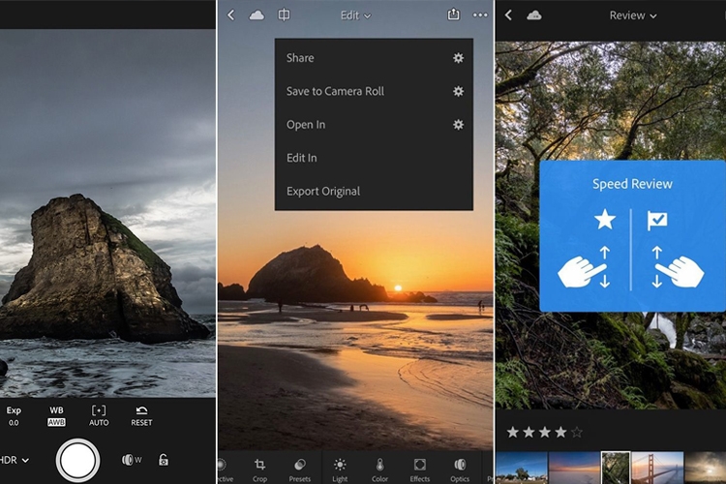Tap the AUTO focus mode icon
Viewport: 726px width, 484px height.
point(99,416)
